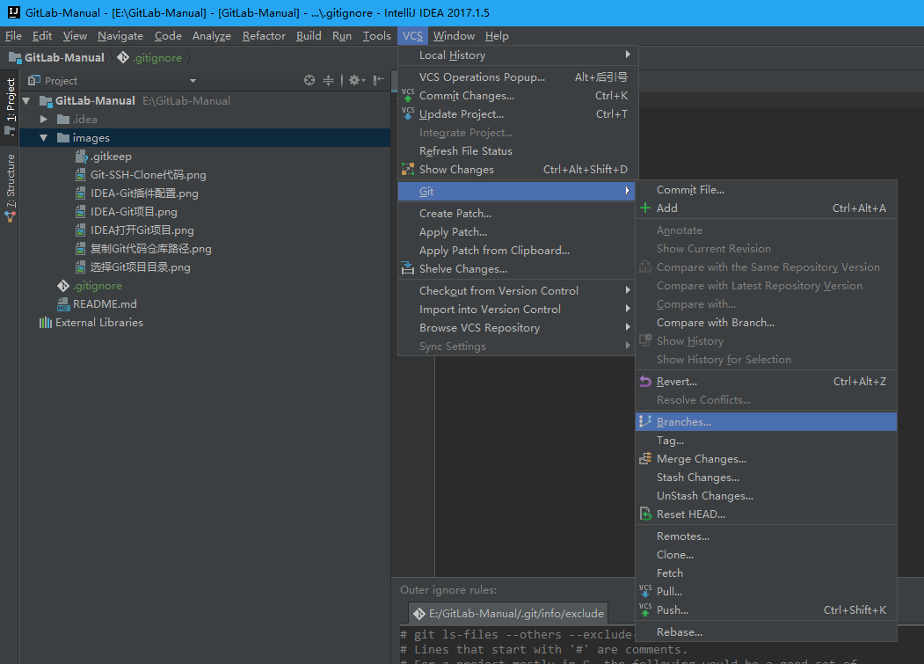
Task: Open the Project view dropdown
Action: point(193,81)
